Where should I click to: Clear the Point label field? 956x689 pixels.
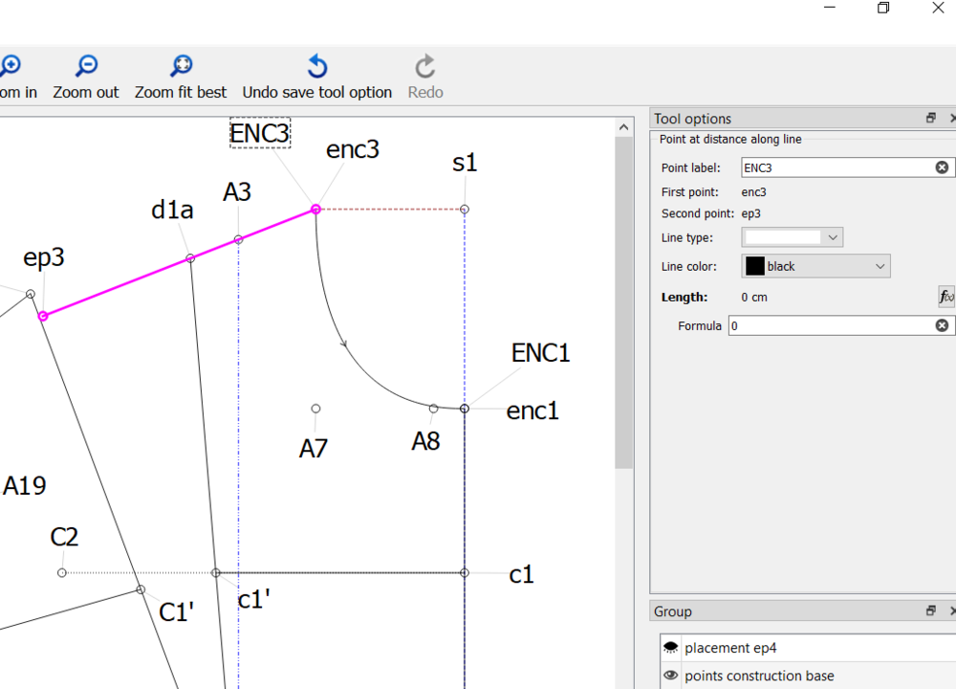coord(942,167)
